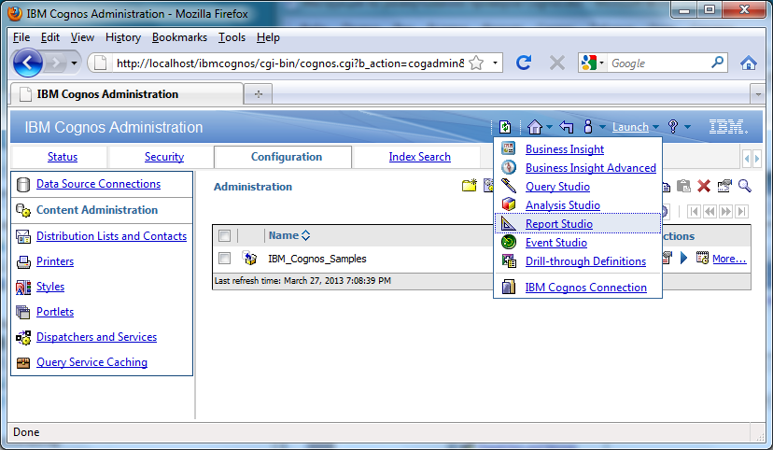This screenshot has height=450, width=773.
Task: Click the Analysis Studio cube icon
Action: [x=508, y=204]
